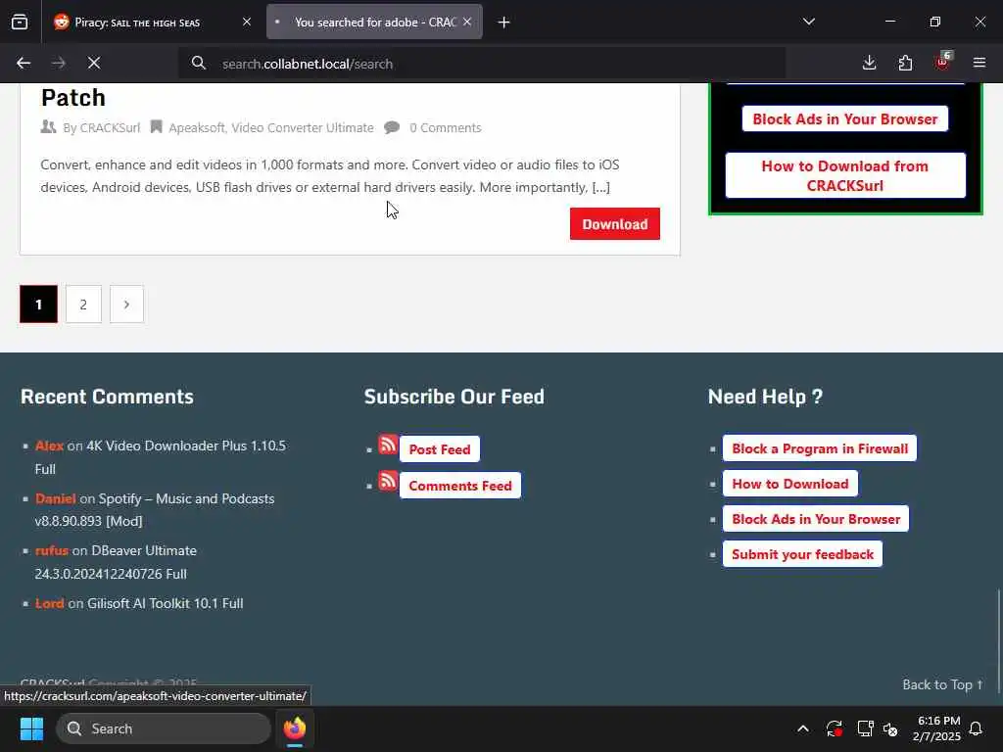
Task: Click the uBlock Origin extension icon
Action: [942, 62]
